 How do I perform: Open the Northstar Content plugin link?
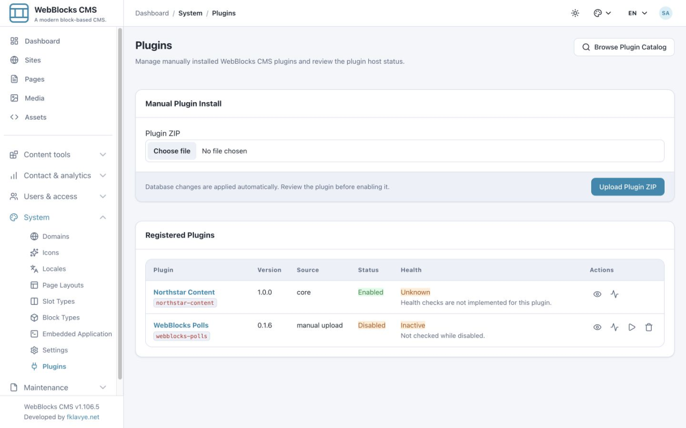click(184, 292)
